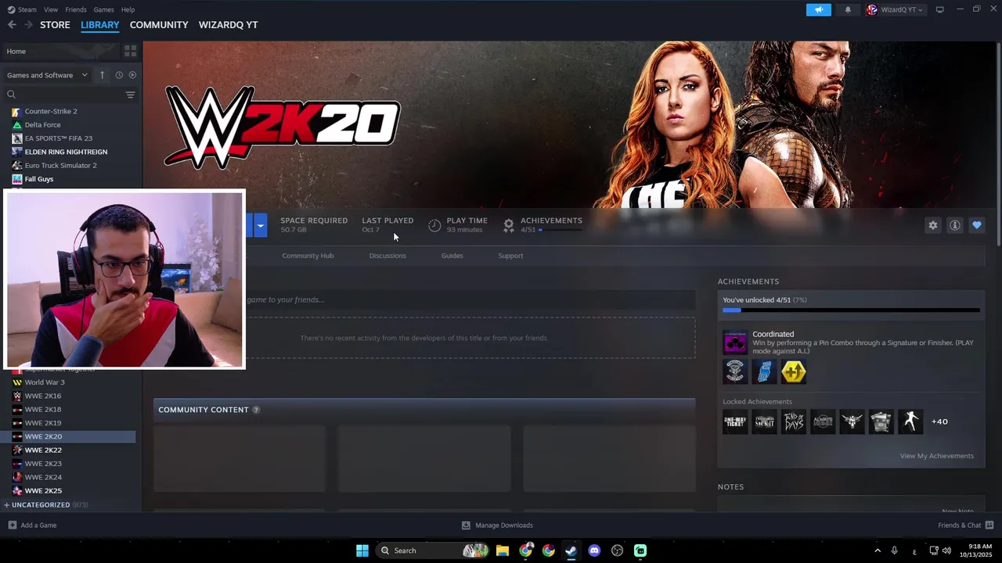The width and height of the screenshot is (1002, 563).
Task: Switch to the Community tab
Action: click(159, 25)
